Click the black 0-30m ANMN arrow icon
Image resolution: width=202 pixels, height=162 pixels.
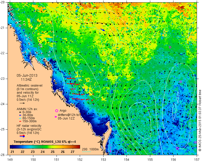[x=20, y=112]
